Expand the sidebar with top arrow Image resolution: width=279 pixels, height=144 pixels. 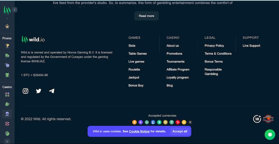pos(14,10)
